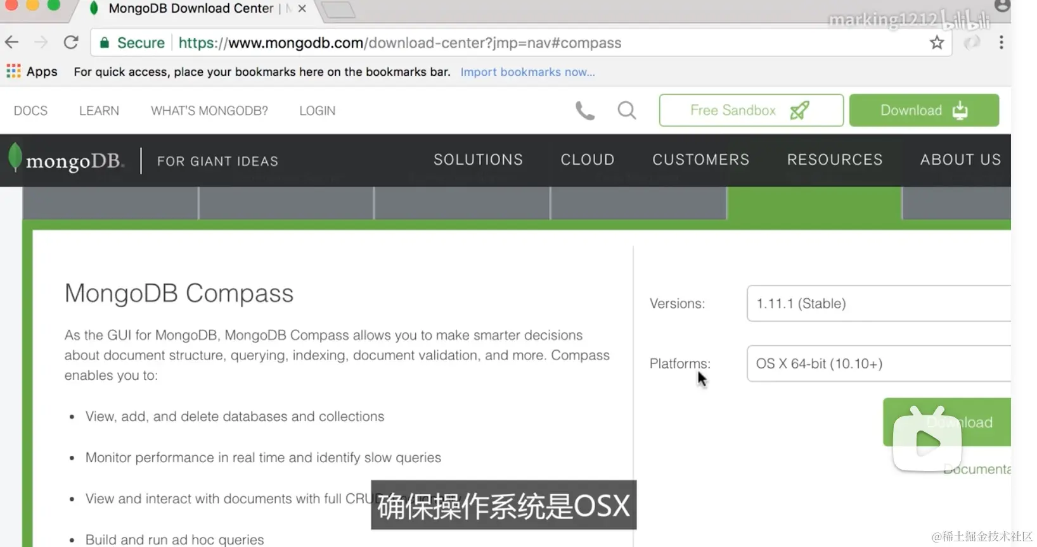This screenshot has height=547, width=1037.
Task: Click the MongoDB Compass heading
Action: (x=179, y=293)
